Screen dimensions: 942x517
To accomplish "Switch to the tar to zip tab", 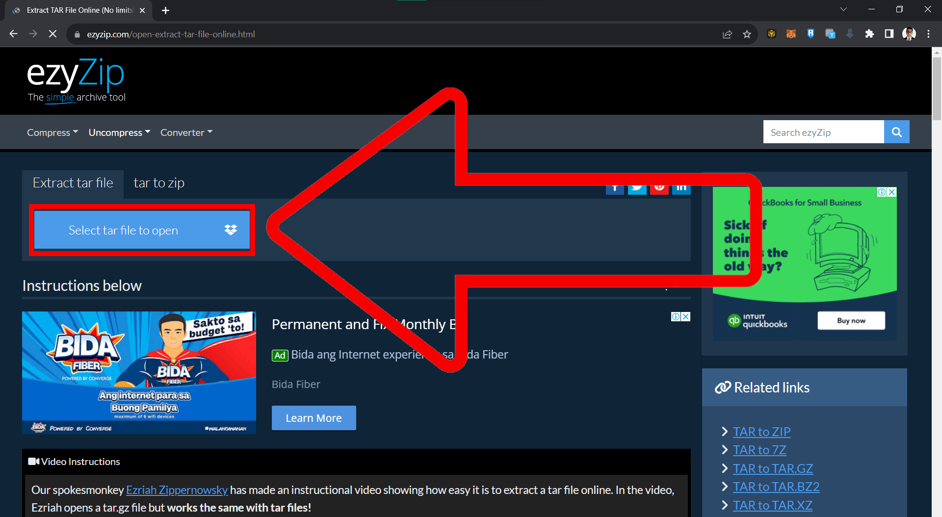I will [158, 182].
